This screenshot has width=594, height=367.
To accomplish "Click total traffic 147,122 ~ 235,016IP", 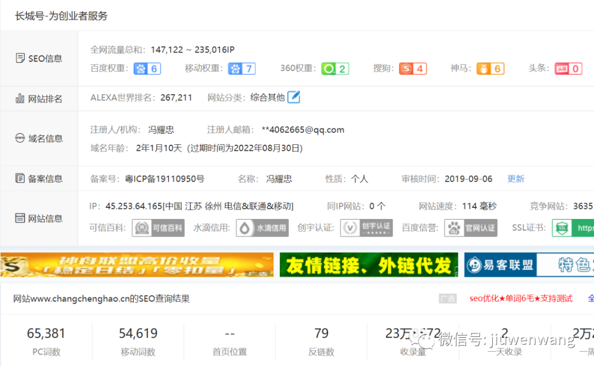I will 193,50.
